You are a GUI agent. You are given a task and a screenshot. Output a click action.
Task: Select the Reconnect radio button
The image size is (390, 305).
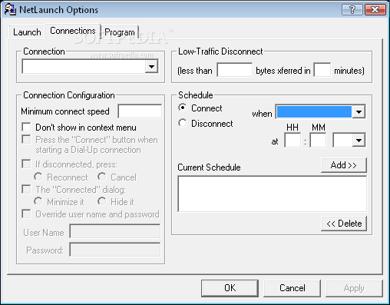pyautogui.click(x=38, y=177)
